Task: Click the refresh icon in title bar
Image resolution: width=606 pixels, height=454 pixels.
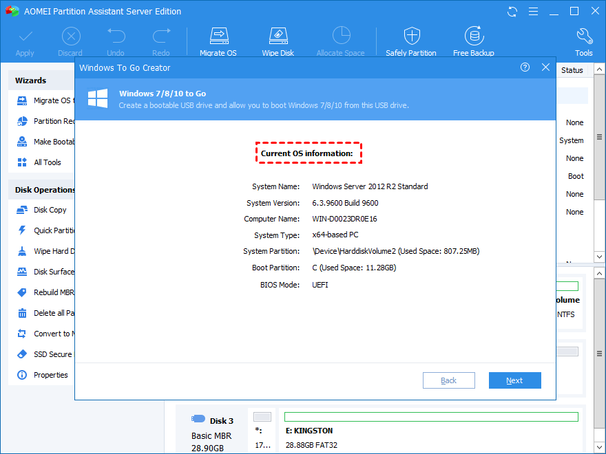Action: point(512,12)
